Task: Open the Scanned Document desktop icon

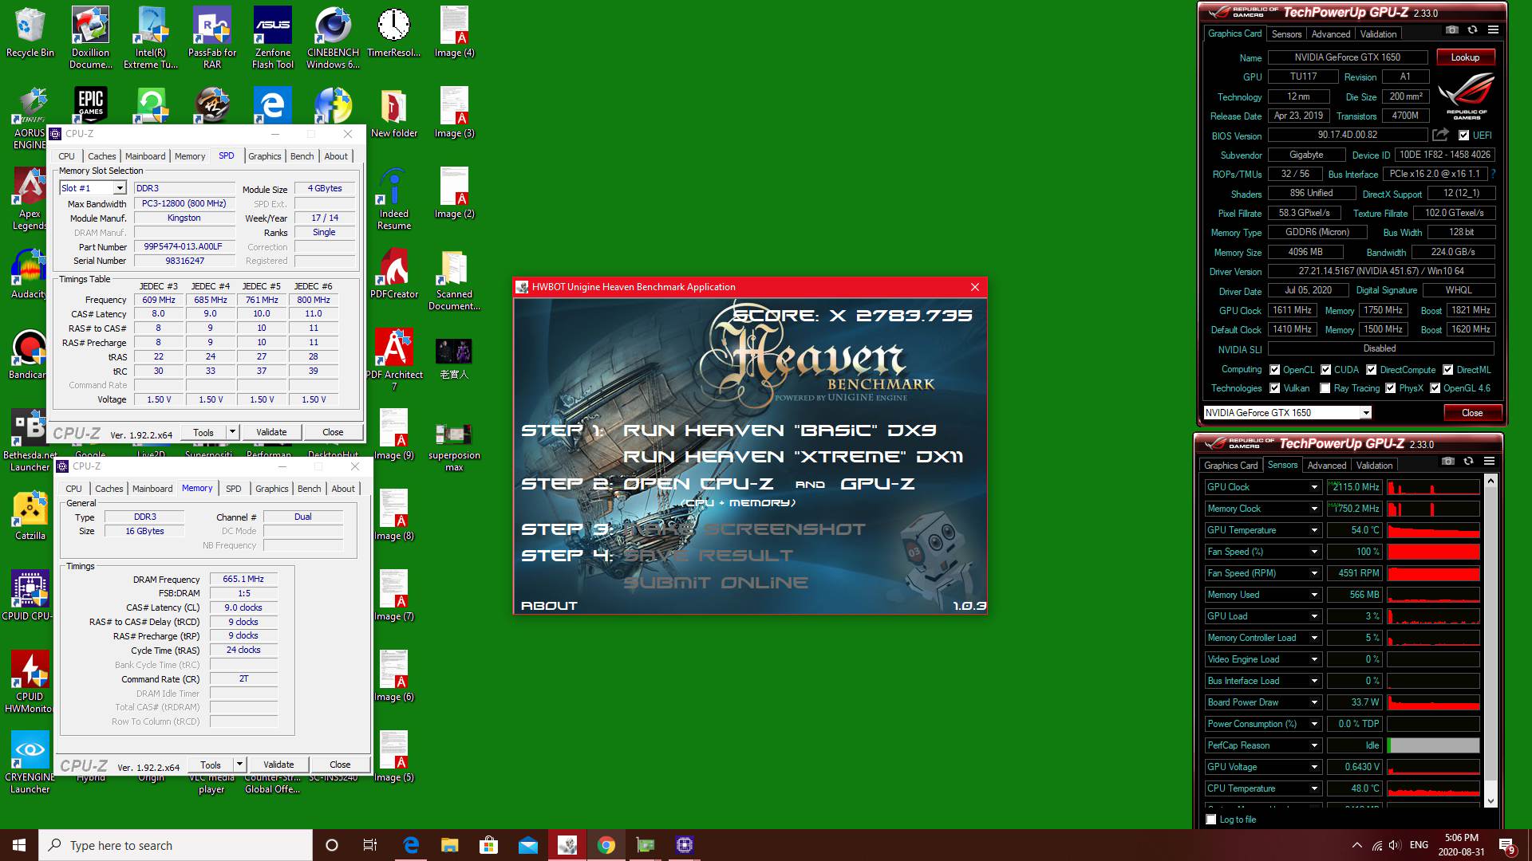Action: pos(454,280)
